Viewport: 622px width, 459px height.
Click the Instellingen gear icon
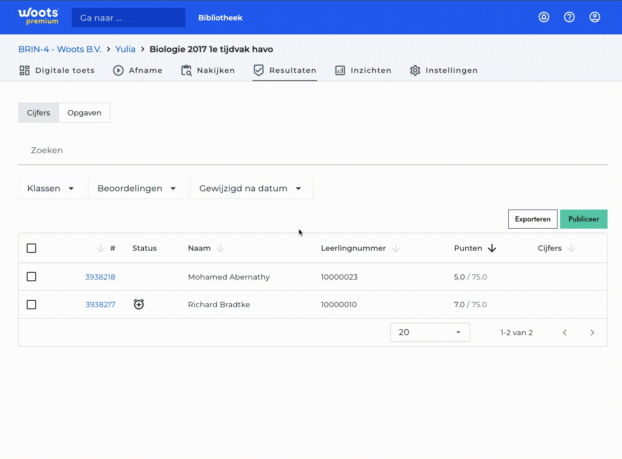click(415, 70)
